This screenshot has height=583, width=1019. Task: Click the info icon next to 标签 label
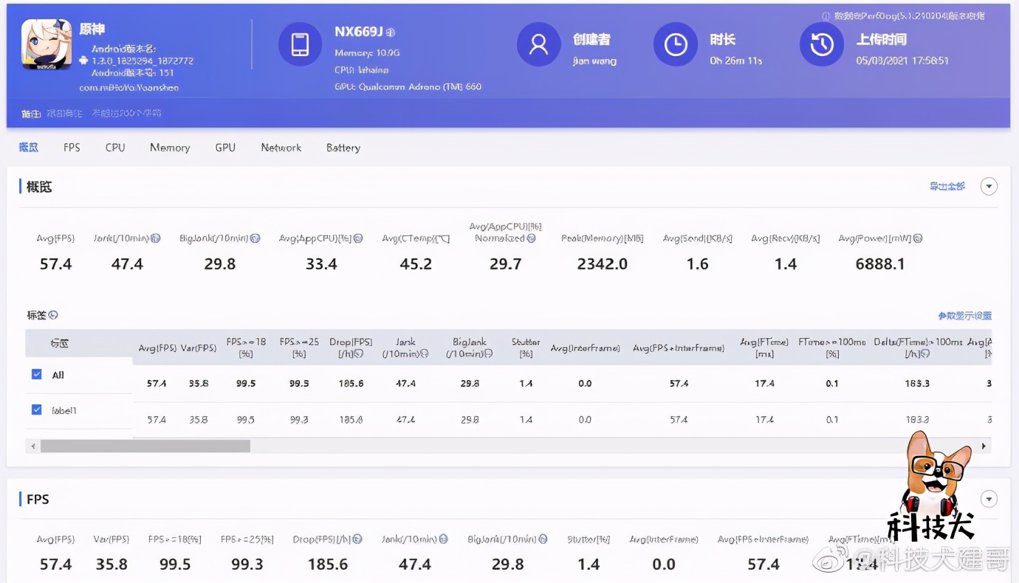coord(51,314)
